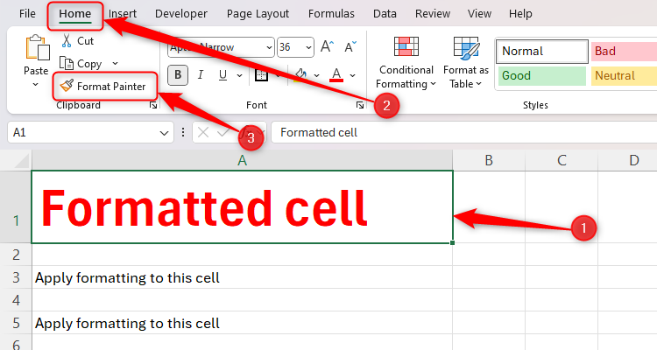Open the Help tab
Screen dimensions: 657x350
point(520,14)
